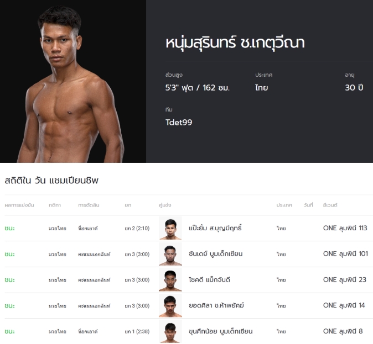The width and height of the screenshot is (373, 344).
Task: Click the fighter name heading หนุ่มสุรินทร์ ช.เกตุวีณา
Action: pyautogui.click(x=235, y=43)
